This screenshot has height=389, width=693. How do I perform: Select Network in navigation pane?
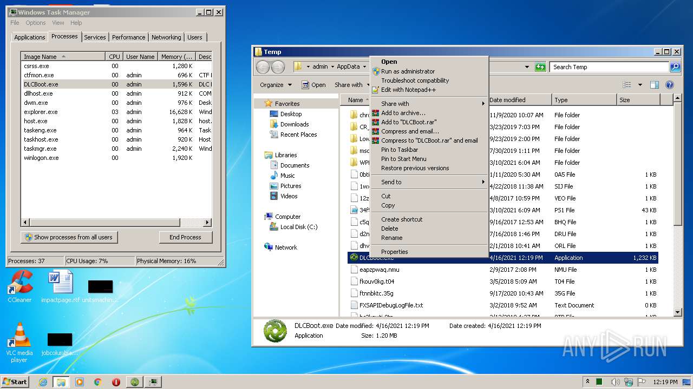286,247
